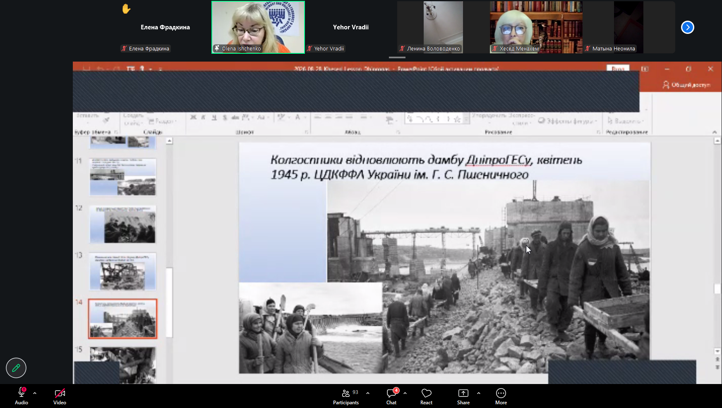Viewport: 722px width, 408px height.
Task: Click the raised hand icon
Action: tap(126, 9)
